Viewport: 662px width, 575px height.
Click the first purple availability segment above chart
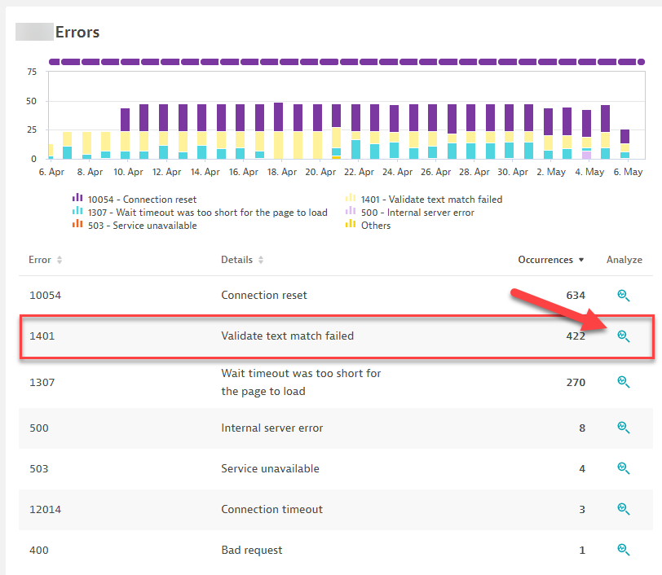coord(55,61)
